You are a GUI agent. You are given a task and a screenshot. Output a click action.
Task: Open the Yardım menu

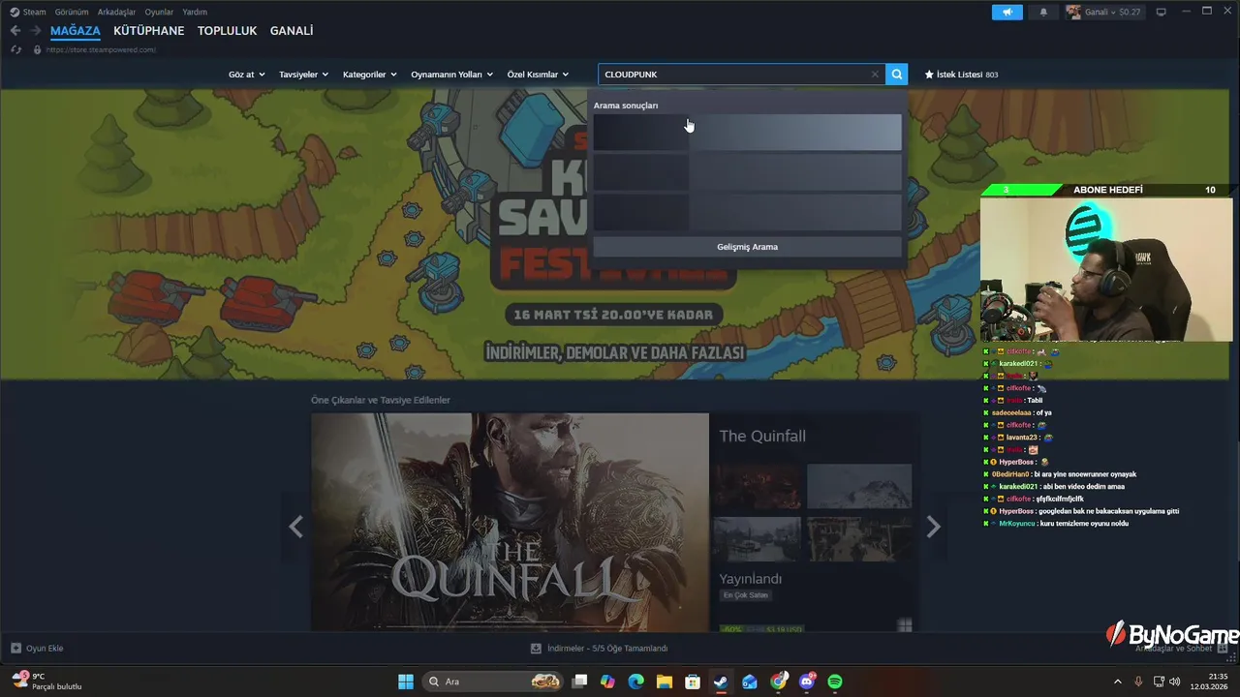tap(195, 12)
